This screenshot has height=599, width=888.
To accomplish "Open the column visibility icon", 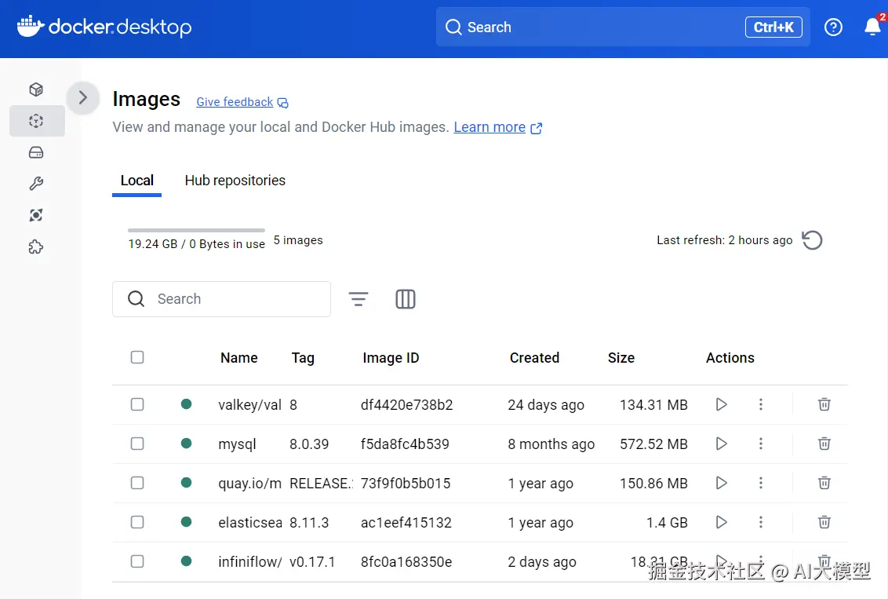I will (x=406, y=299).
